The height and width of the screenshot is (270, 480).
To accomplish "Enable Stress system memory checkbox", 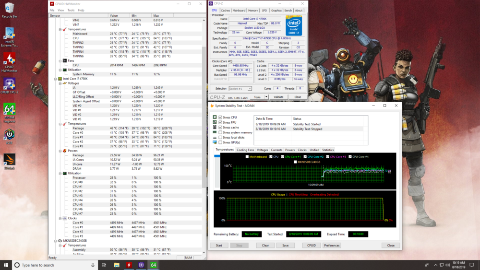I will (x=220, y=132).
